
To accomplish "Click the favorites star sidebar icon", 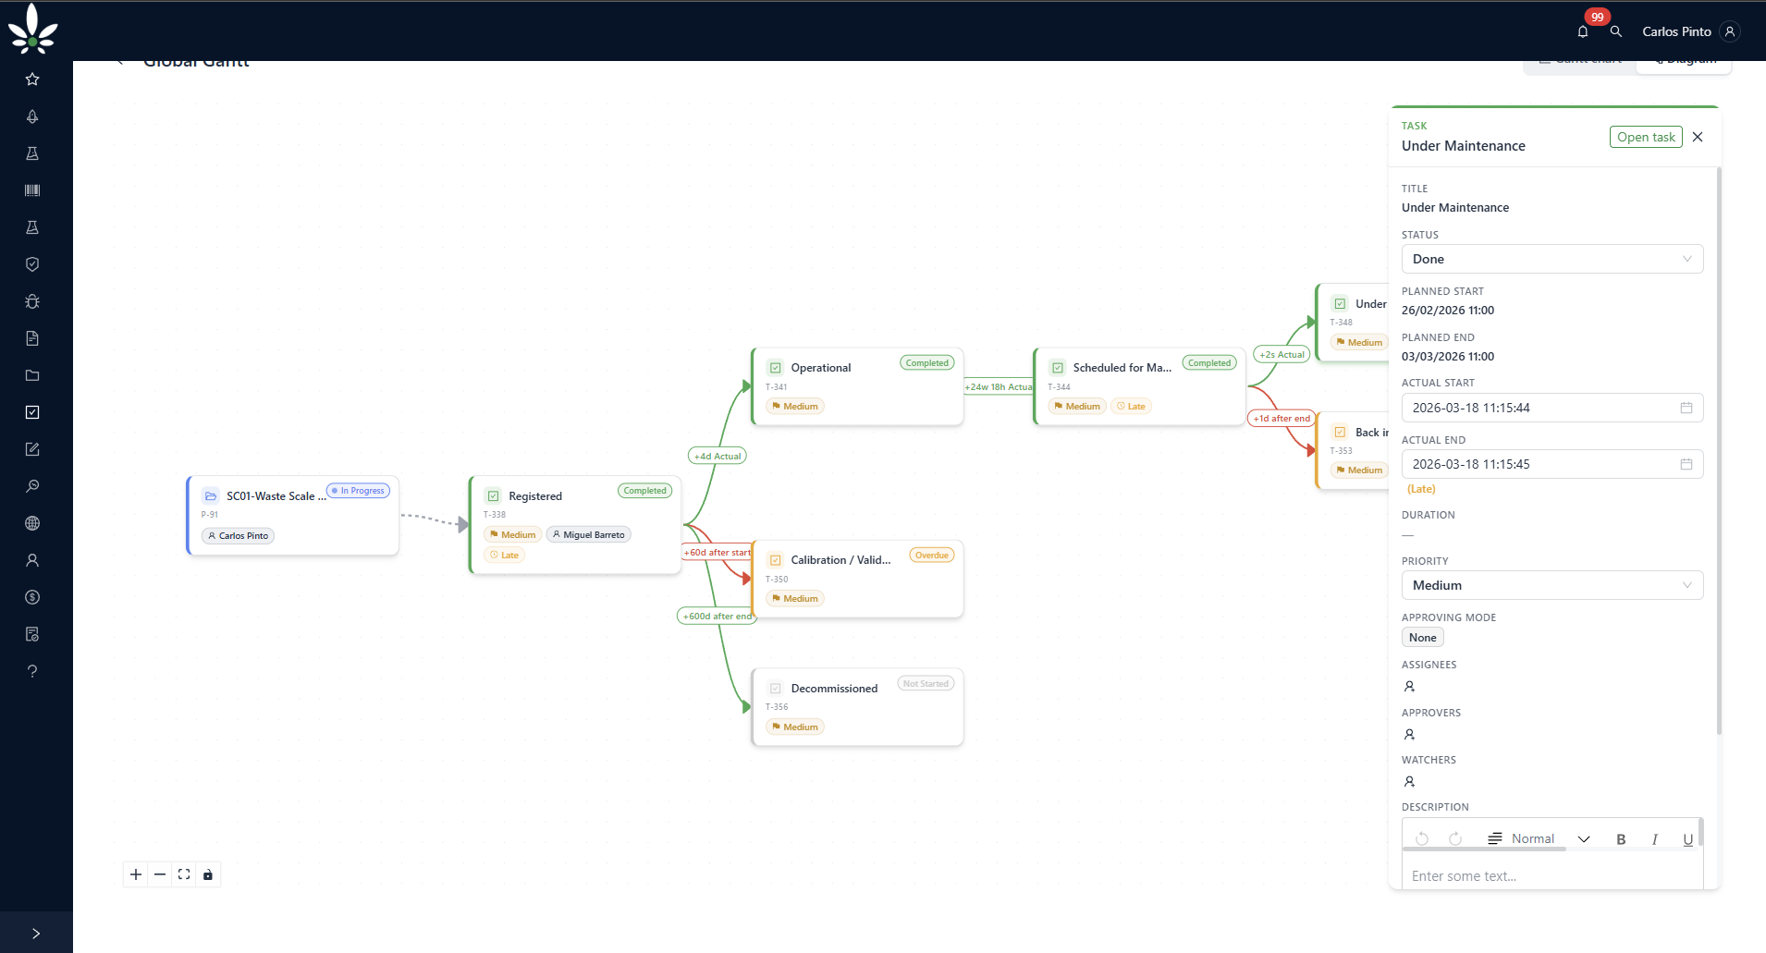I will click(32, 79).
